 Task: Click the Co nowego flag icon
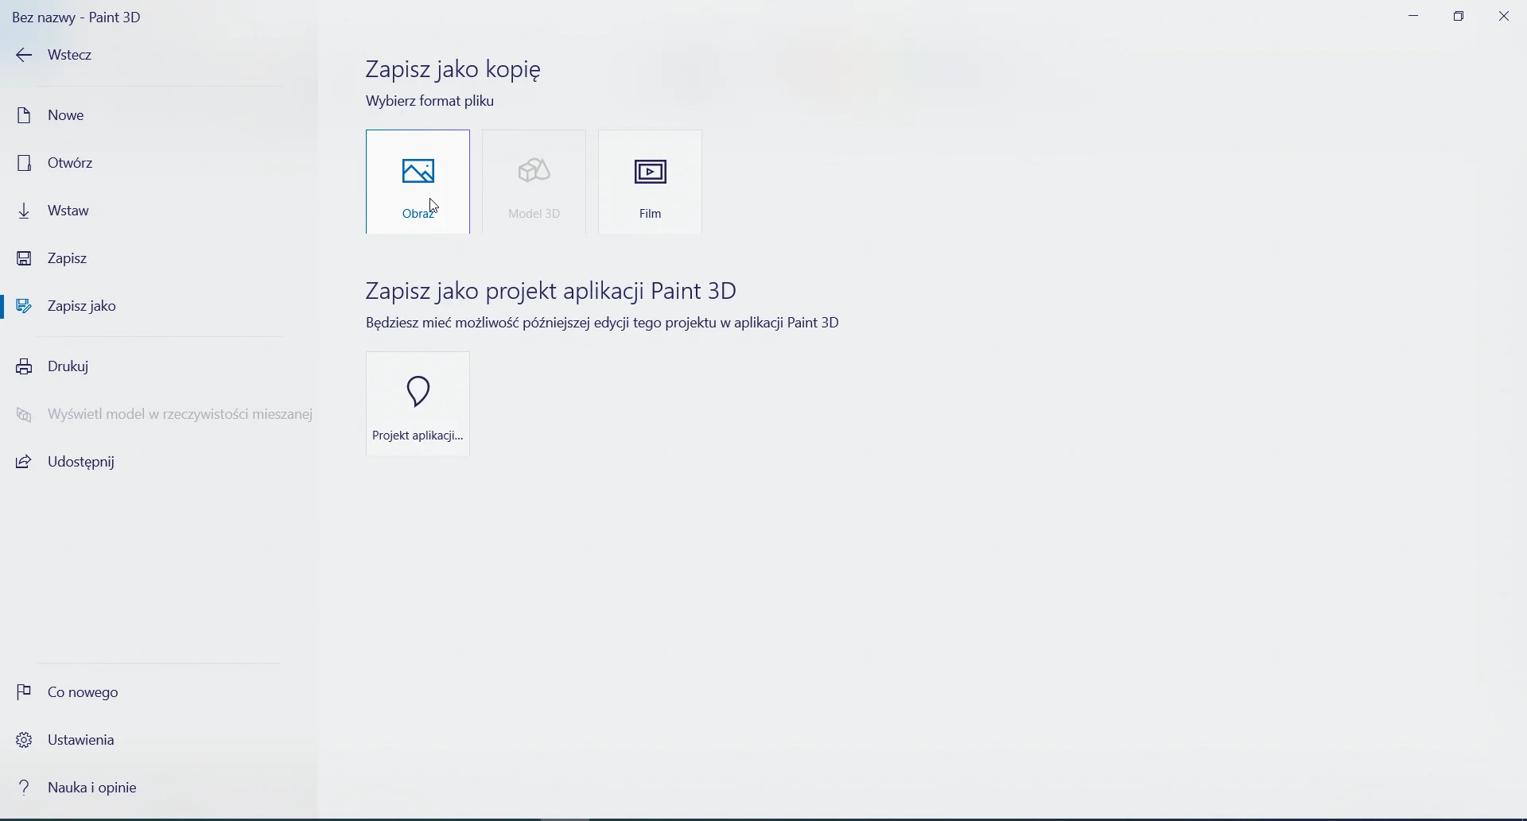25,692
